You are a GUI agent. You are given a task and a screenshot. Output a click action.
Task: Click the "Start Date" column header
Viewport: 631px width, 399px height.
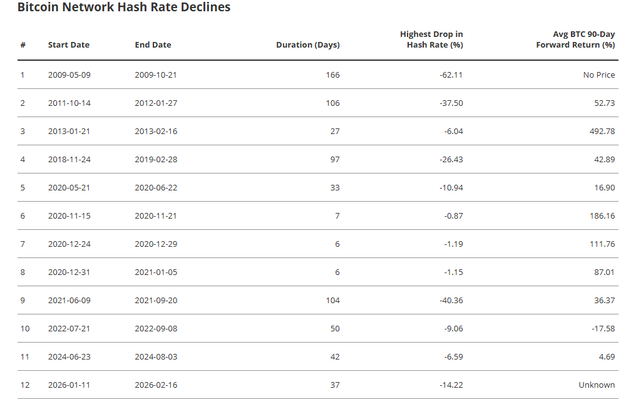69,45
